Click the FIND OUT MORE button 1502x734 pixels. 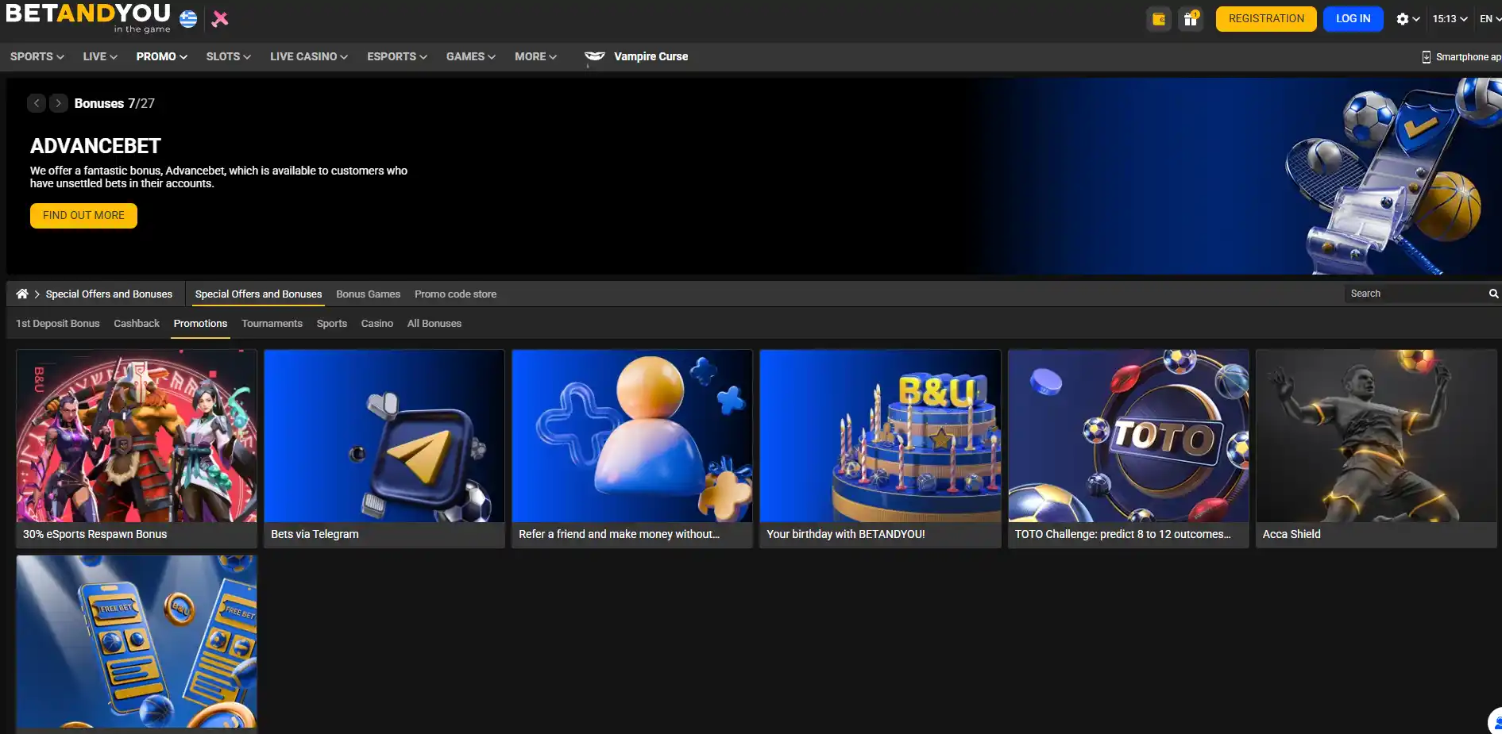pyautogui.click(x=83, y=216)
